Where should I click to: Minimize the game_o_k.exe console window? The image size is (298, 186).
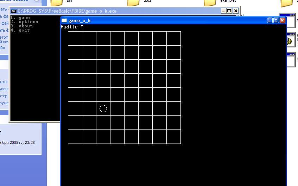pos(223,11)
